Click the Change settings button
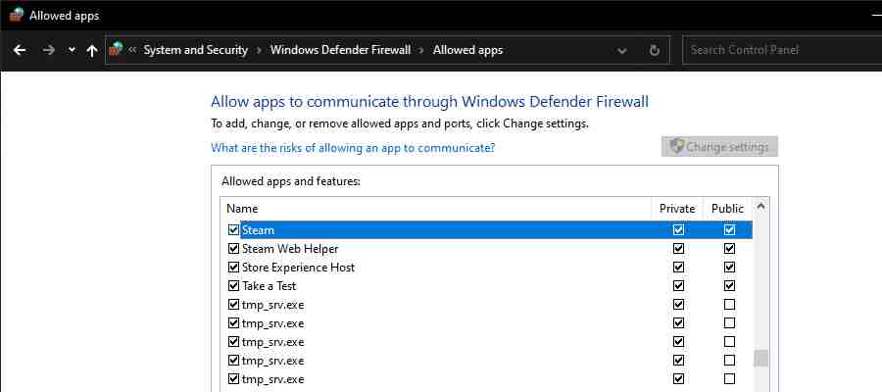Screen dimensions: 882x392 (719, 147)
